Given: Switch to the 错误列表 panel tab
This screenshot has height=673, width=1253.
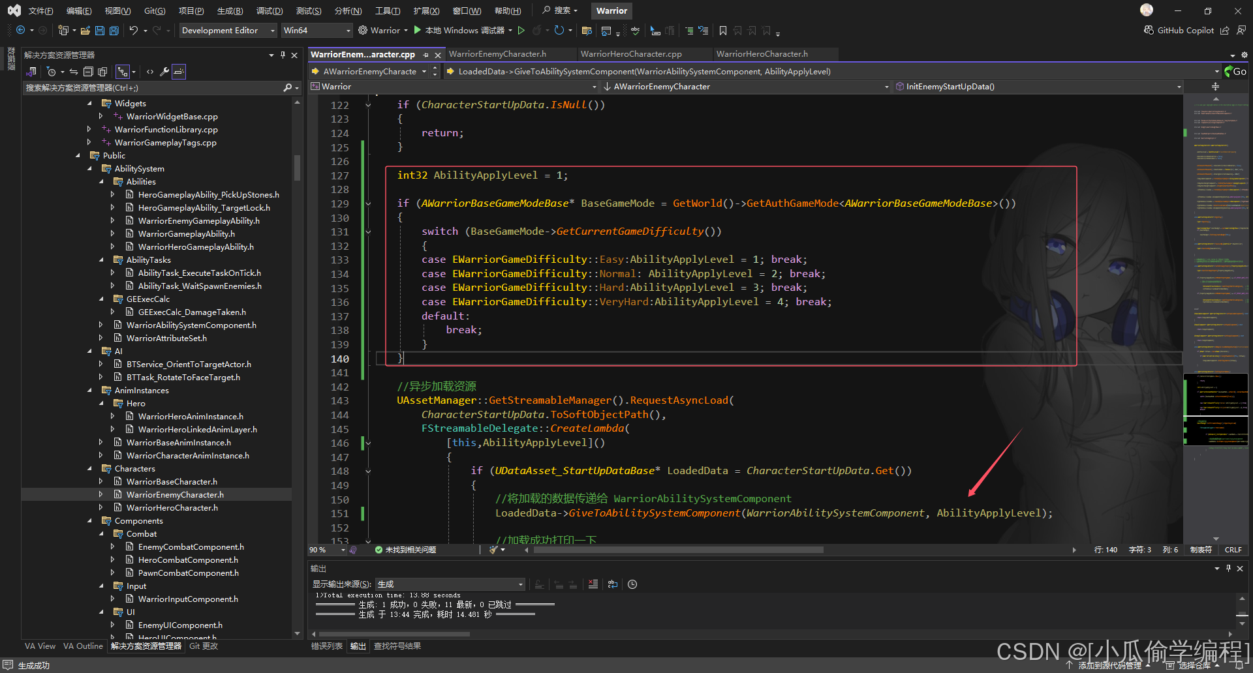Looking at the screenshot, I should click(326, 646).
